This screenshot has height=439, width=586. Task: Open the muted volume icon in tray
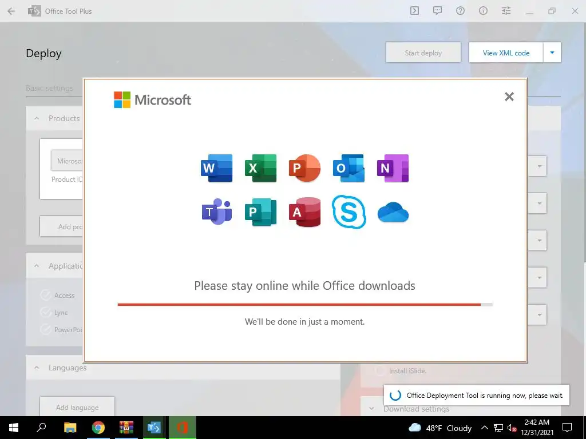click(x=512, y=428)
